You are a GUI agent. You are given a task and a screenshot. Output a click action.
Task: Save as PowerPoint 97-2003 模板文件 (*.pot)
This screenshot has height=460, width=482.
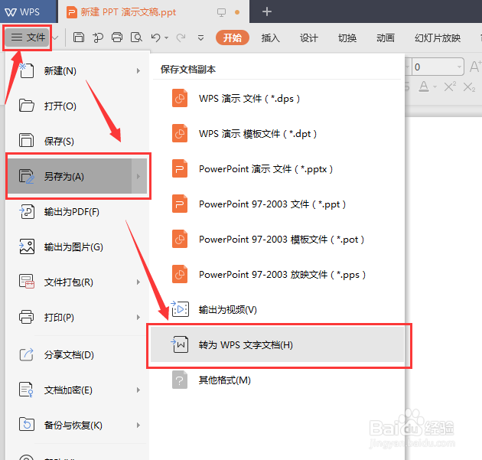tap(277, 240)
